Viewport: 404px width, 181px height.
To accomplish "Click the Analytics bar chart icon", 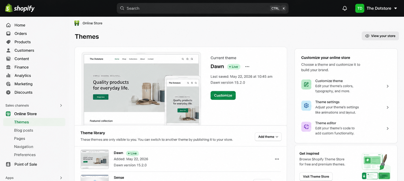I will [8, 76].
